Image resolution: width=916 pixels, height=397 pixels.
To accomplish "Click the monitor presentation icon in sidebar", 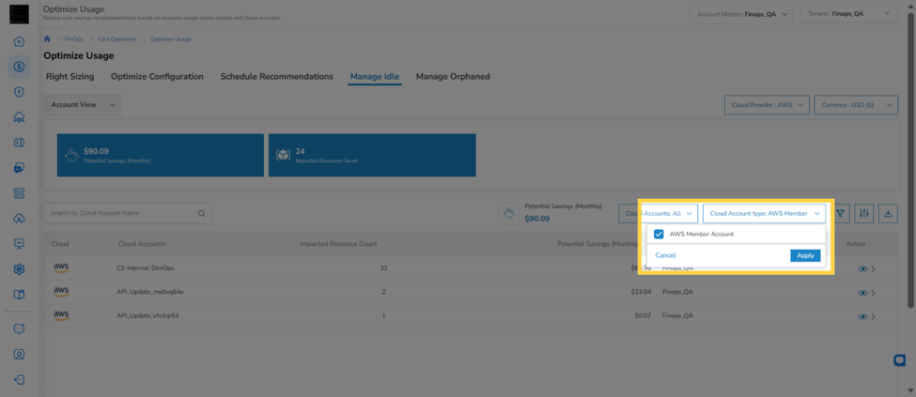I will pyautogui.click(x=20, y=243).
